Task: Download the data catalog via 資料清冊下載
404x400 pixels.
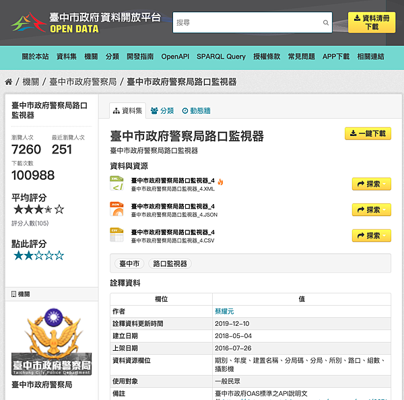Action: 372,22
